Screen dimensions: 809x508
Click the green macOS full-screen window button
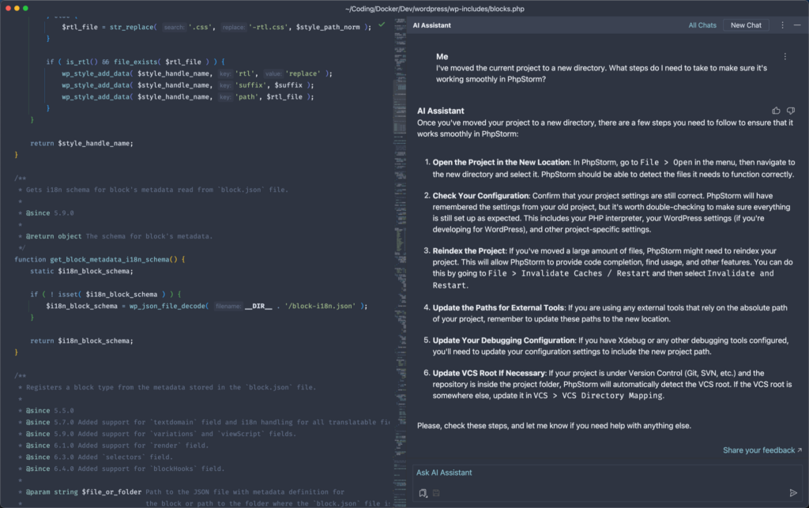point(25,8)
